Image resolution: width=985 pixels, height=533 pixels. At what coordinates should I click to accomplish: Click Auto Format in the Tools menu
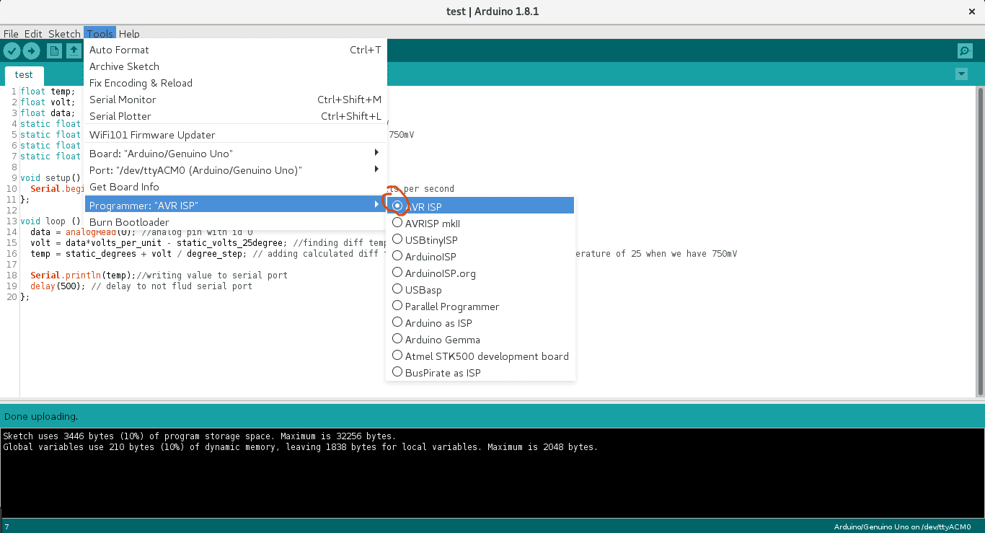120,50
